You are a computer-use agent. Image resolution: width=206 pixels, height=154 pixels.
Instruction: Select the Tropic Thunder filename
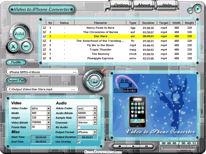[x=100, y=50]
